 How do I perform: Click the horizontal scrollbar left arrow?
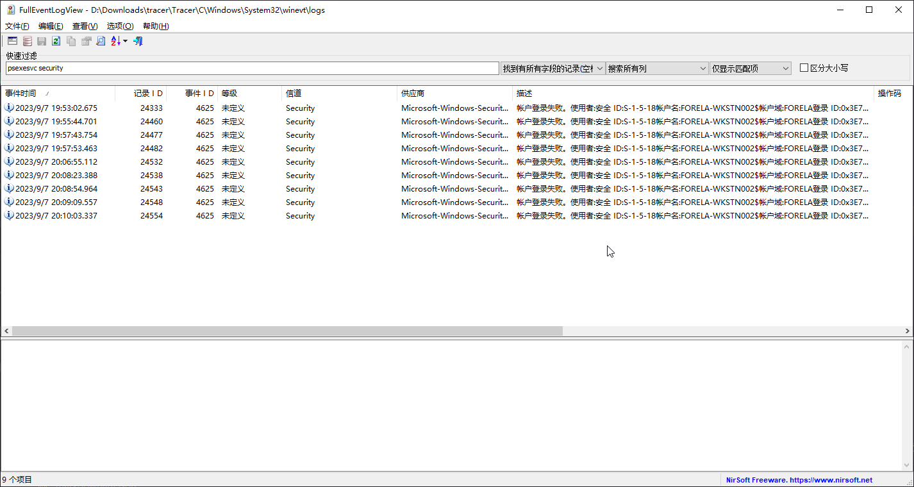pyautogui.click(x=6, y=331)
